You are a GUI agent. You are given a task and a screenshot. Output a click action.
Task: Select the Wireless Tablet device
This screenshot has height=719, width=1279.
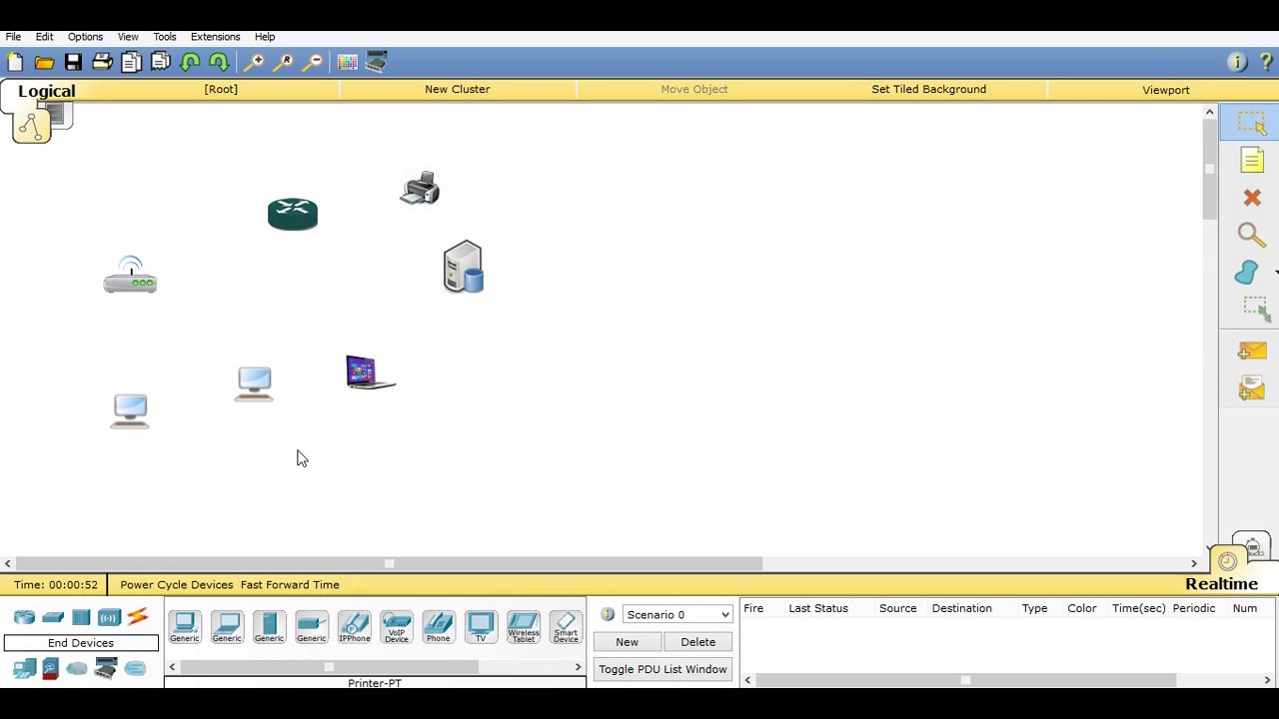[523, 627]
